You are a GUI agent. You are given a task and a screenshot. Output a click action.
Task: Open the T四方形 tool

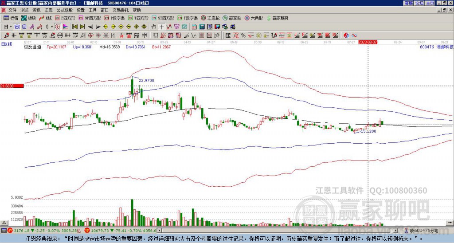[138, 18]
